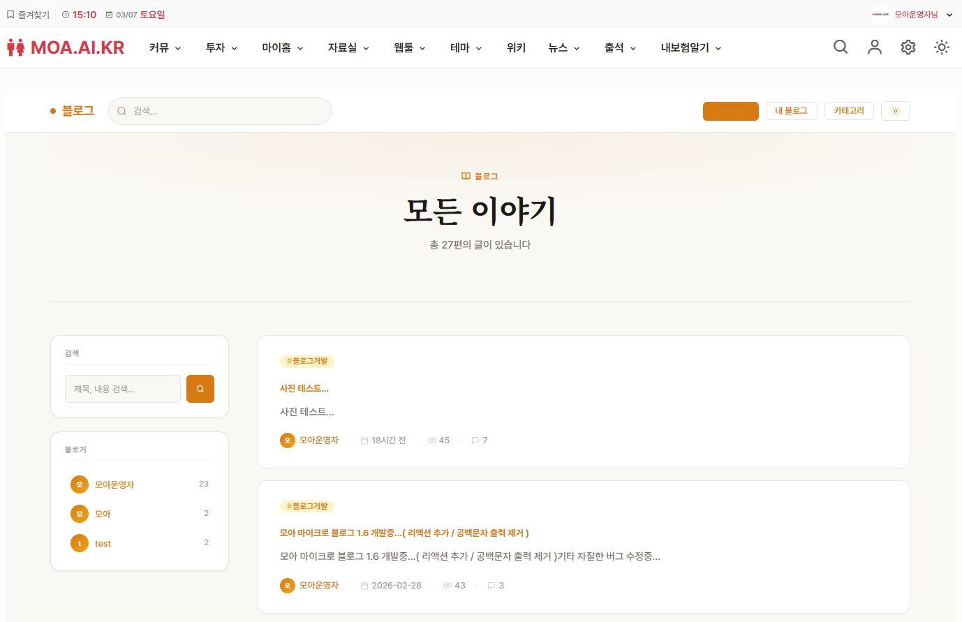Open the settings gear icon
This screenshot has height=622, width=962.
pyautogui.click(x=908, y=47)
